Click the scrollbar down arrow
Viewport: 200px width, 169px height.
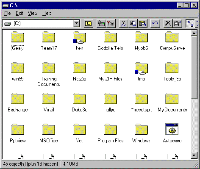point(194,155)
